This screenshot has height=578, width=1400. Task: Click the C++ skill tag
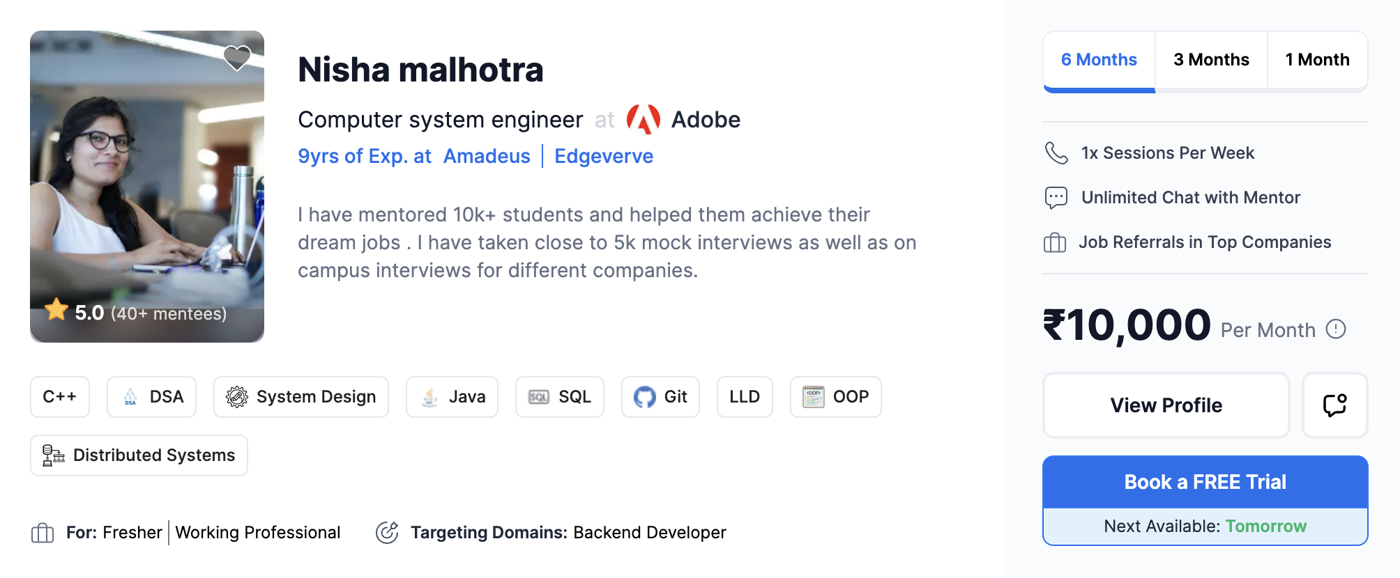coord(60,397)
